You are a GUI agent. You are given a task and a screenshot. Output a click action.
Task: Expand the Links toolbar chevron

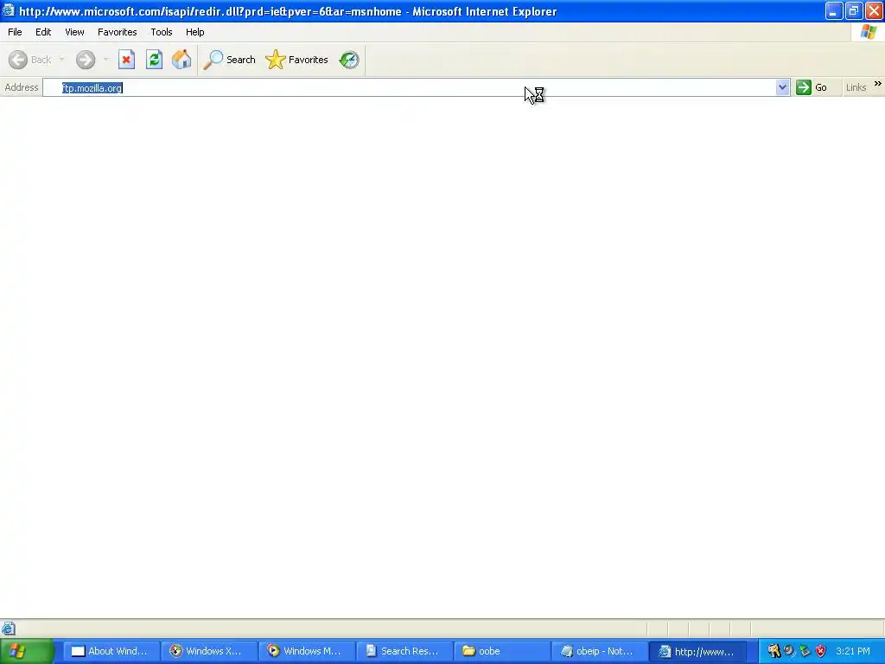pyautogui.click(x=878, y=84)
